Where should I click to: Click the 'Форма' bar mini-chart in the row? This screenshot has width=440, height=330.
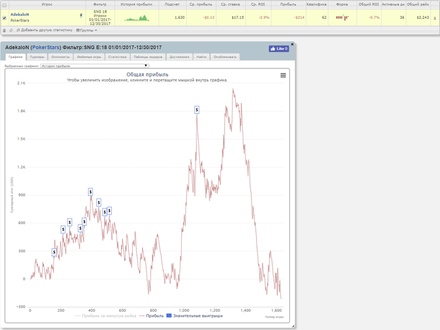click(342, 18)
